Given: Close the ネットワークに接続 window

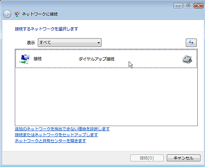Looking at the screenshot, I should pos(198,6).
